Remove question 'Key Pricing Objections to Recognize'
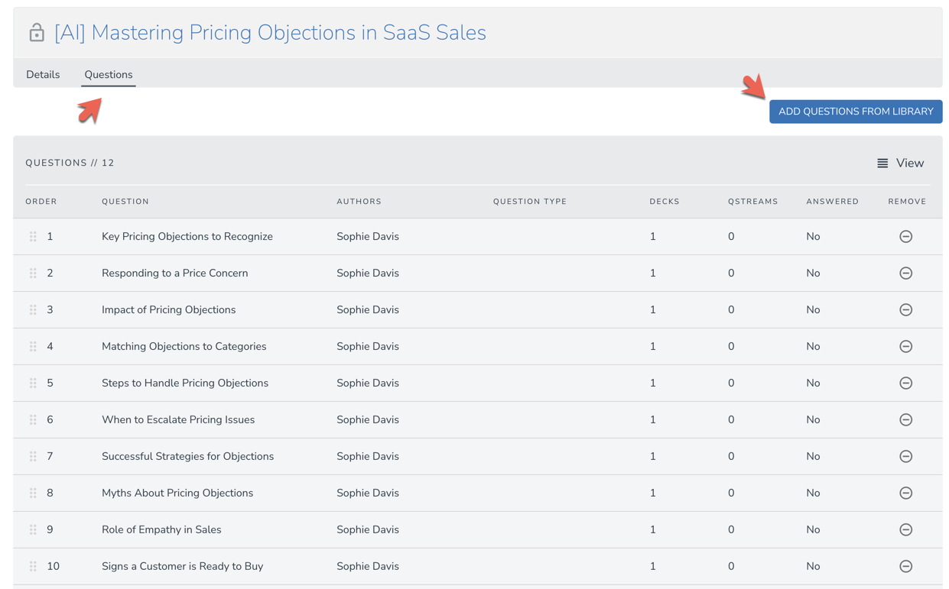This screenshot has width=949, height=589. pos(905,237)
